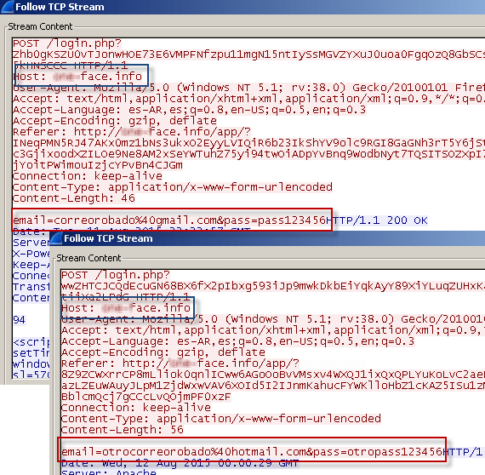This screenshot has width=485, height=475.
Task: Click the Stream Content label in the lower window
Action: pyautogui.click(x=88, y=258)
